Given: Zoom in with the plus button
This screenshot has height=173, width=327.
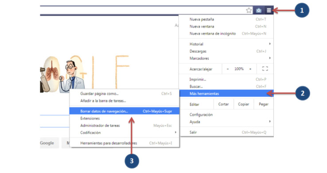Looking at the screenshot, I should click(250, 69).
